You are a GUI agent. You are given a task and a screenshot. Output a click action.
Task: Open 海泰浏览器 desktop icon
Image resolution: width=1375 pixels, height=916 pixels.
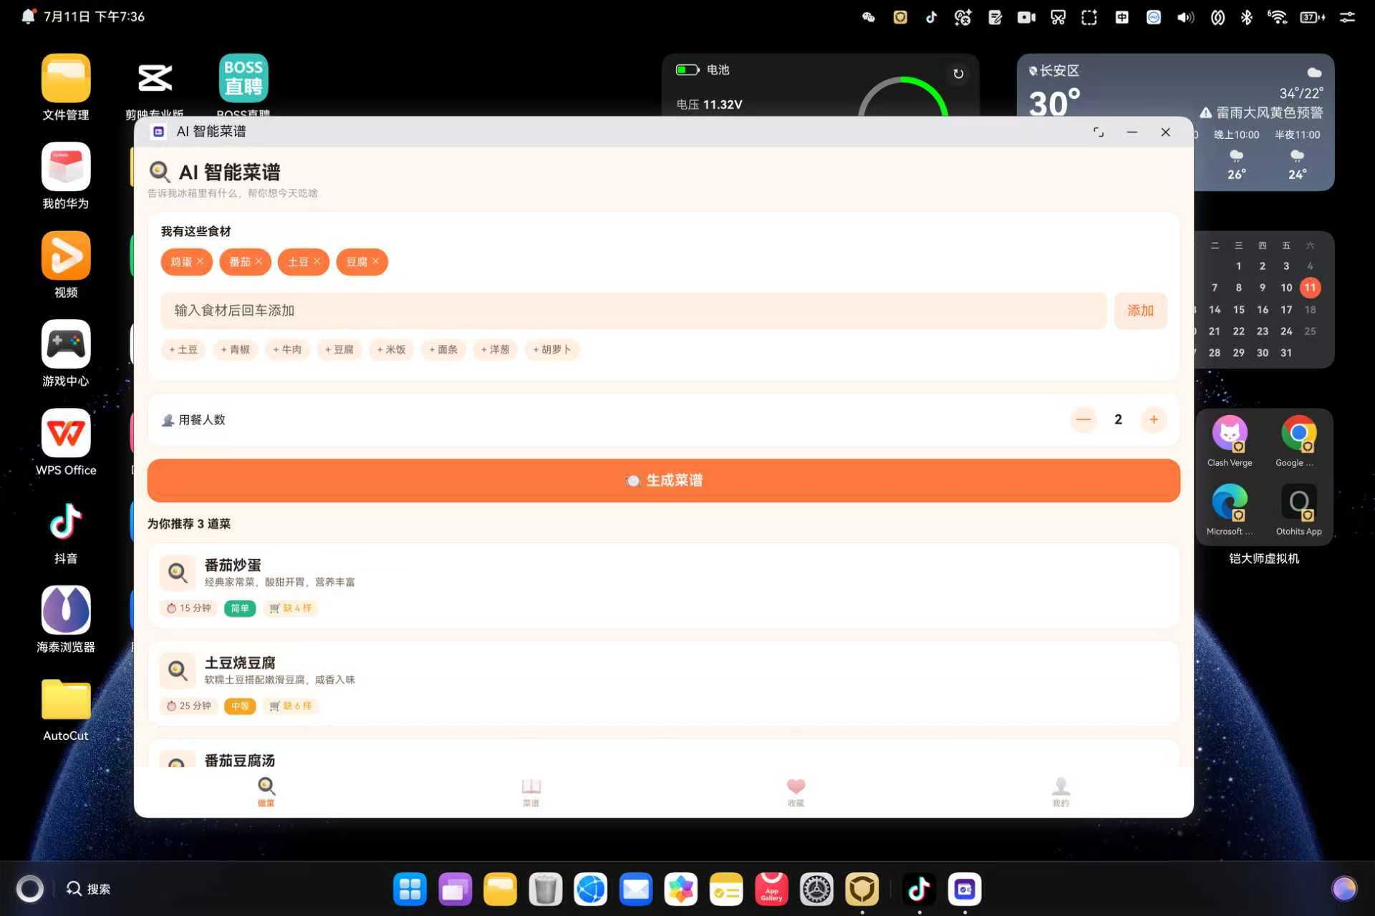(x=66, y=620)
